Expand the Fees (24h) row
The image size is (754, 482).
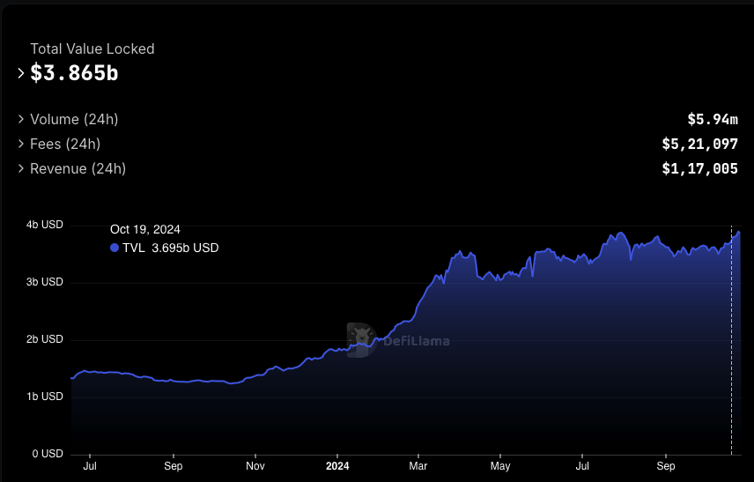click(21, 144)
